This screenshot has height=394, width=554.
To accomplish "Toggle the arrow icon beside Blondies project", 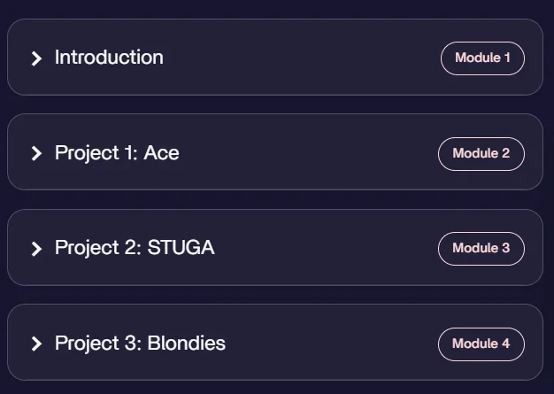I will [x=36, y=344].
